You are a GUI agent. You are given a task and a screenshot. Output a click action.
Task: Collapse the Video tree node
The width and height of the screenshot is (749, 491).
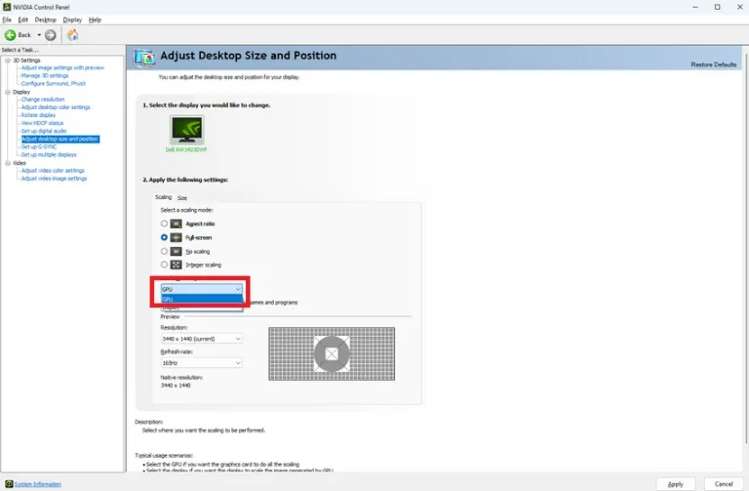tap(8, 163)
